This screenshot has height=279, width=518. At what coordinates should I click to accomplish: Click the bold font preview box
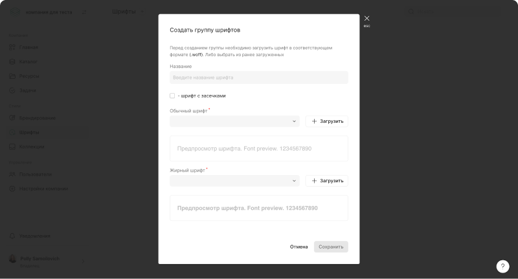click(258, 208)
